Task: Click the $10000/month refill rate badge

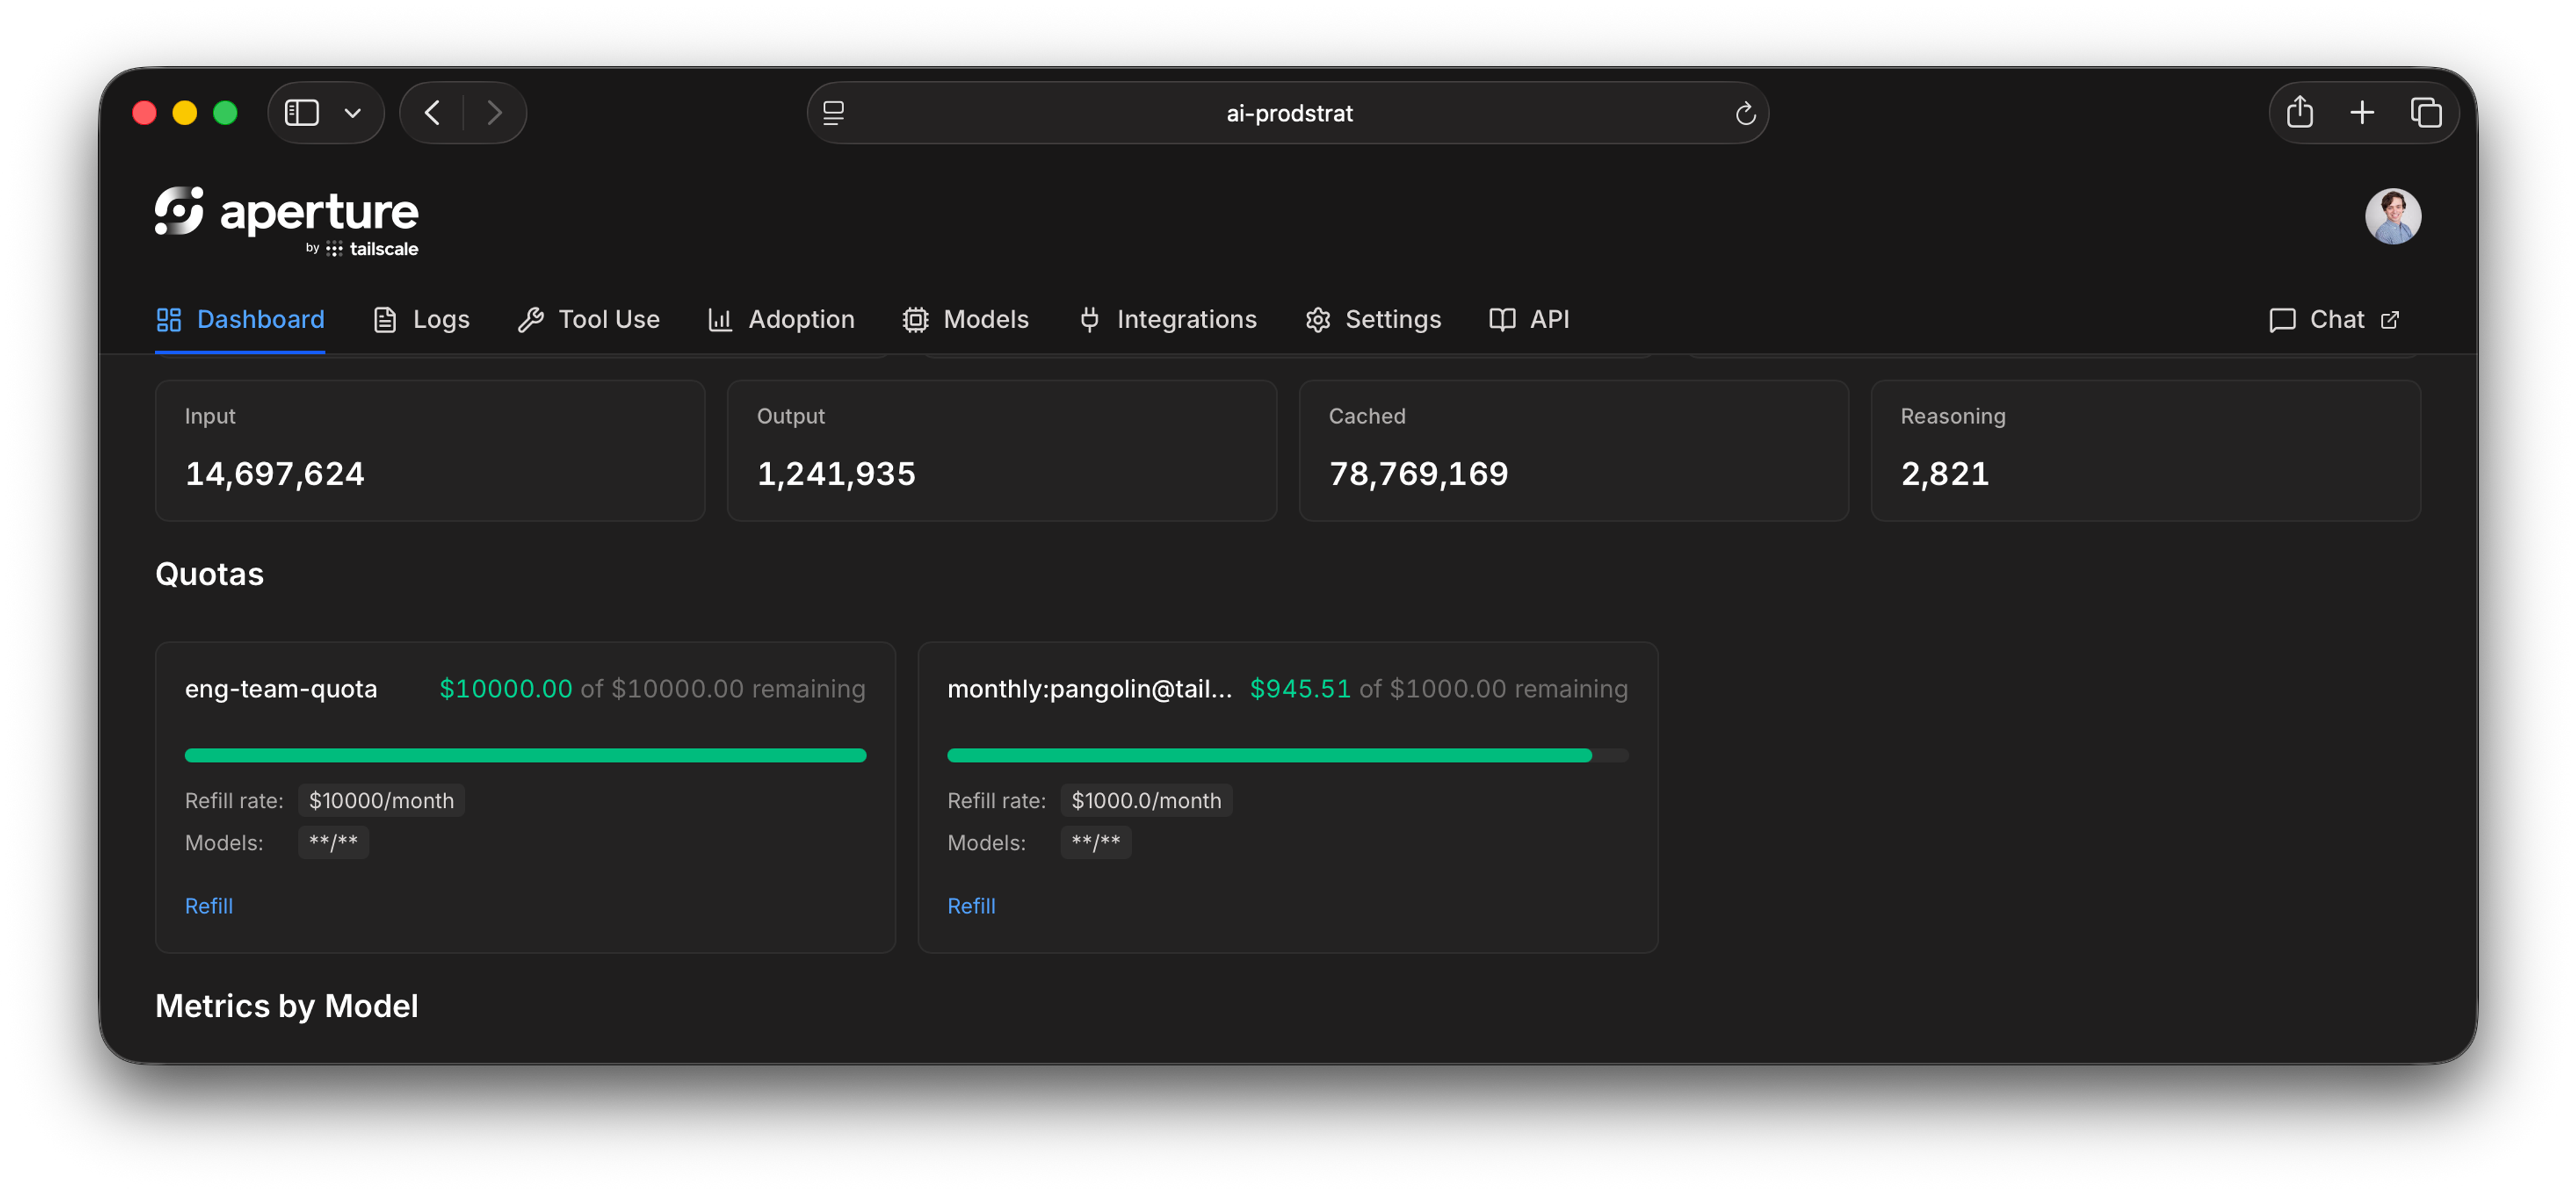Action: 381,800
